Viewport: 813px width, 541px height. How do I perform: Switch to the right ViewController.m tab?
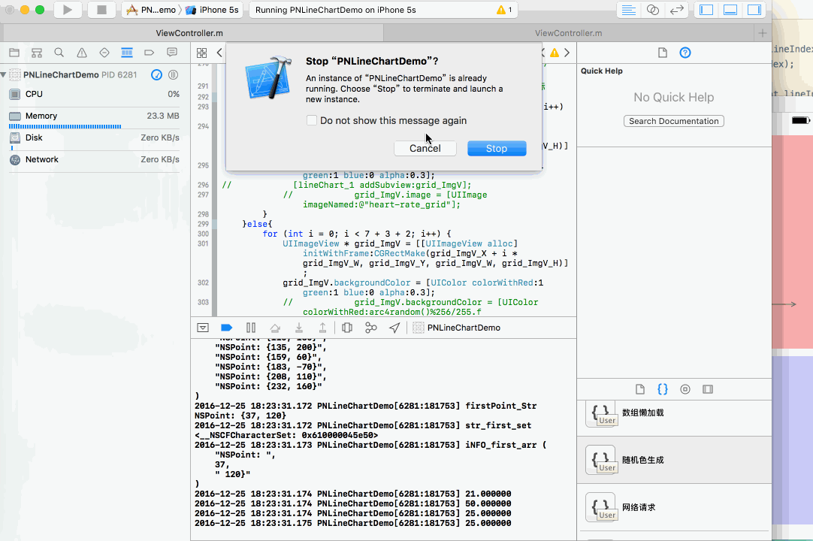click(568, 33)
